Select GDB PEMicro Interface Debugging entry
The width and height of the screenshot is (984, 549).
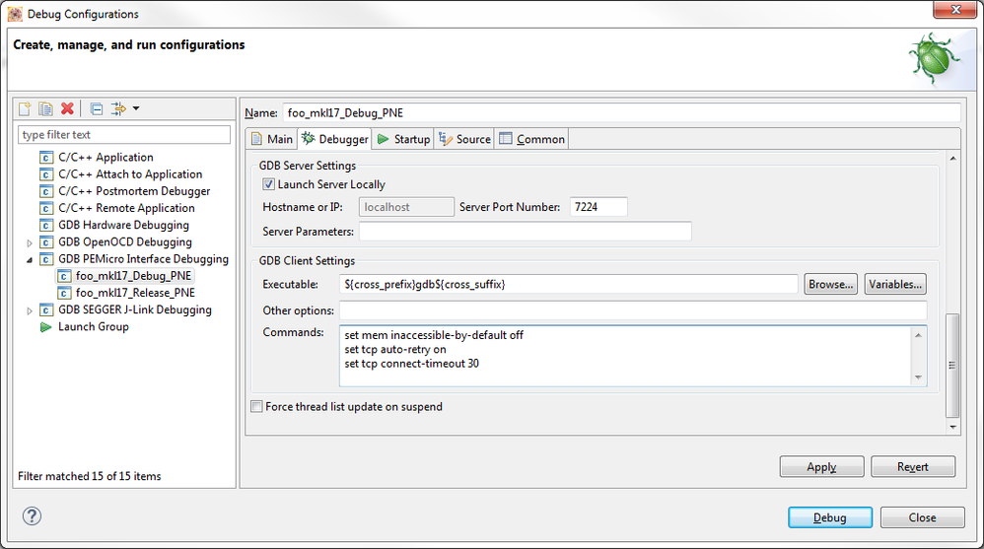click(144, 259)
